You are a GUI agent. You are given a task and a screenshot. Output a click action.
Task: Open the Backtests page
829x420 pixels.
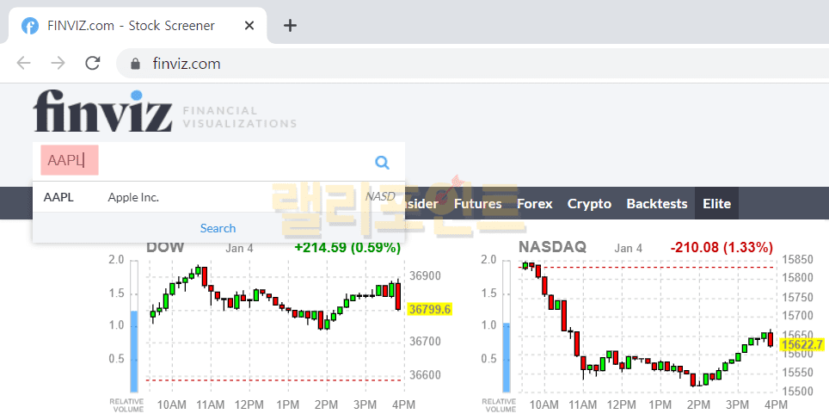click(x=657, y=204)
